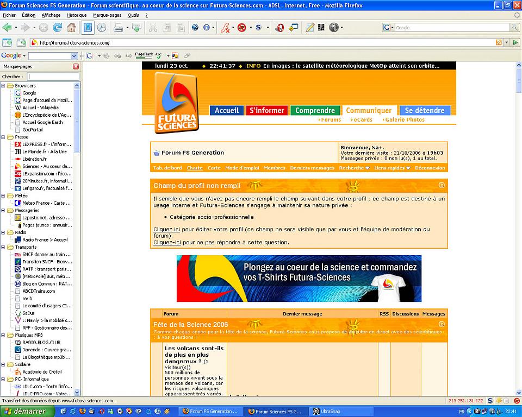Click 'Cliquez ici' to edit profile
The image size is (522, 417).
click(x=166, y=229)
